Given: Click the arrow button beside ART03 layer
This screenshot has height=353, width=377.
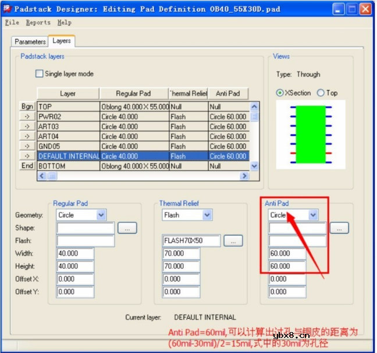Looking at the screenshot, I should coord(27,127).
